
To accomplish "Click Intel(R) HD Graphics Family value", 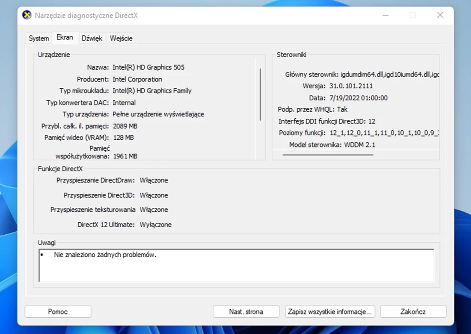I will 152,91.
